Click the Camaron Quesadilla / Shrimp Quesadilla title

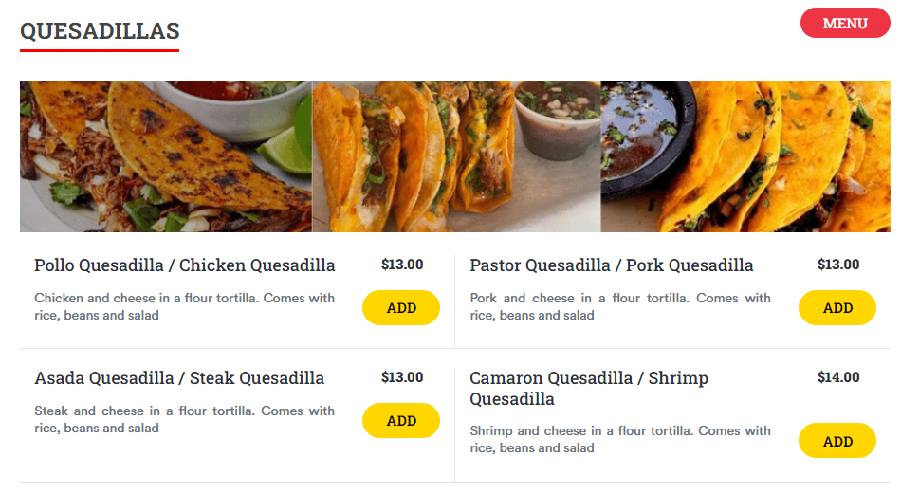click(589, 388)
